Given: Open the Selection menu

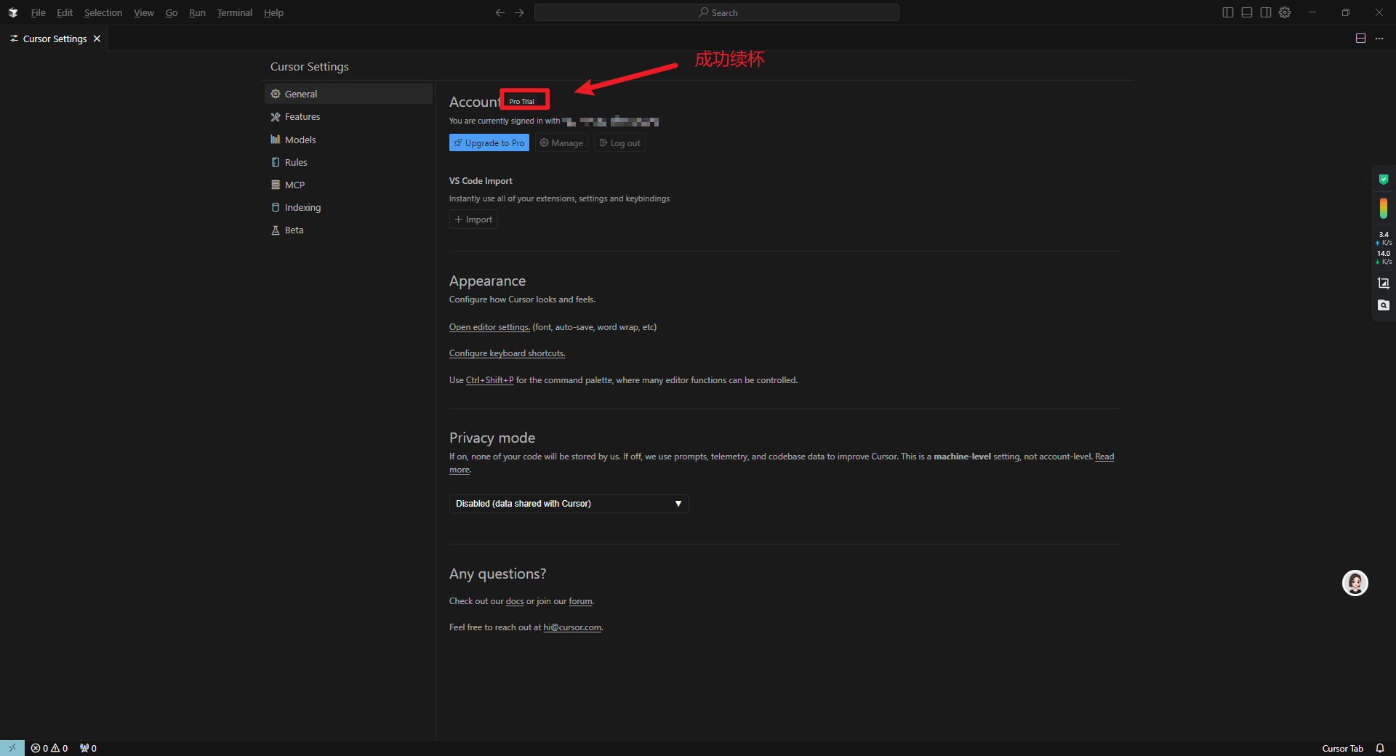Looking at the screenshot, I should [x=103, y=12].
